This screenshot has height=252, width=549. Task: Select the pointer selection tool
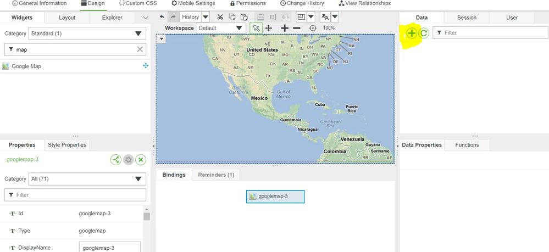256,28
